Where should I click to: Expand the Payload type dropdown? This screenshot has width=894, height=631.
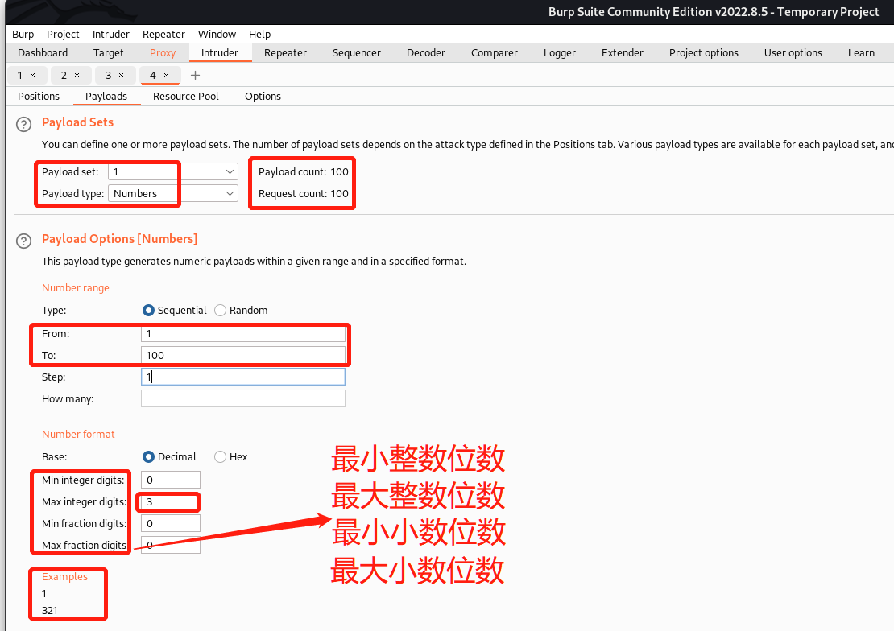pyautogui.click(x=173, y=193)
